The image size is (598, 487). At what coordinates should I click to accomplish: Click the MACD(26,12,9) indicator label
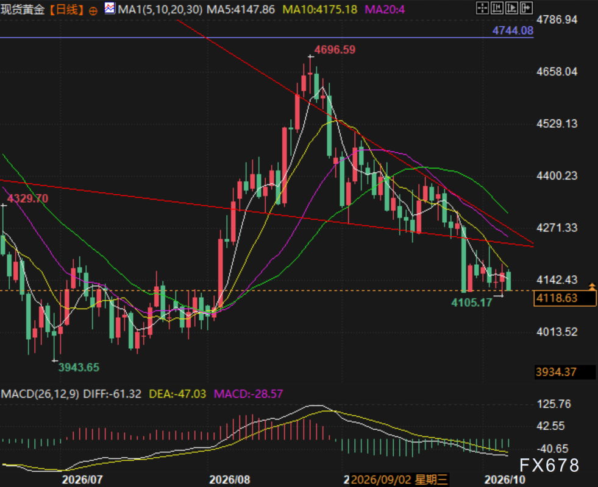40,394
